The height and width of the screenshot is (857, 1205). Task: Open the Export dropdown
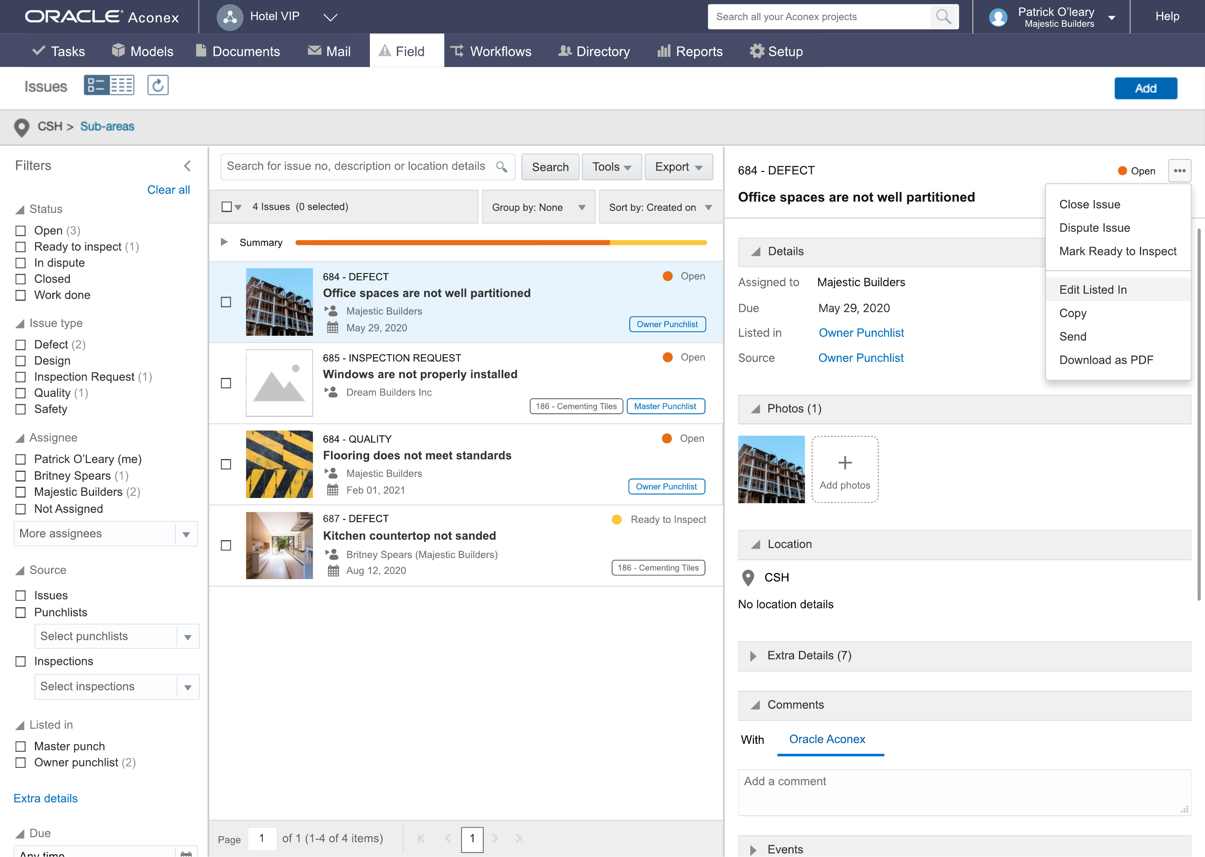(679, 167)
